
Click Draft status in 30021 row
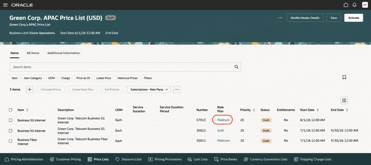[266, 141]
